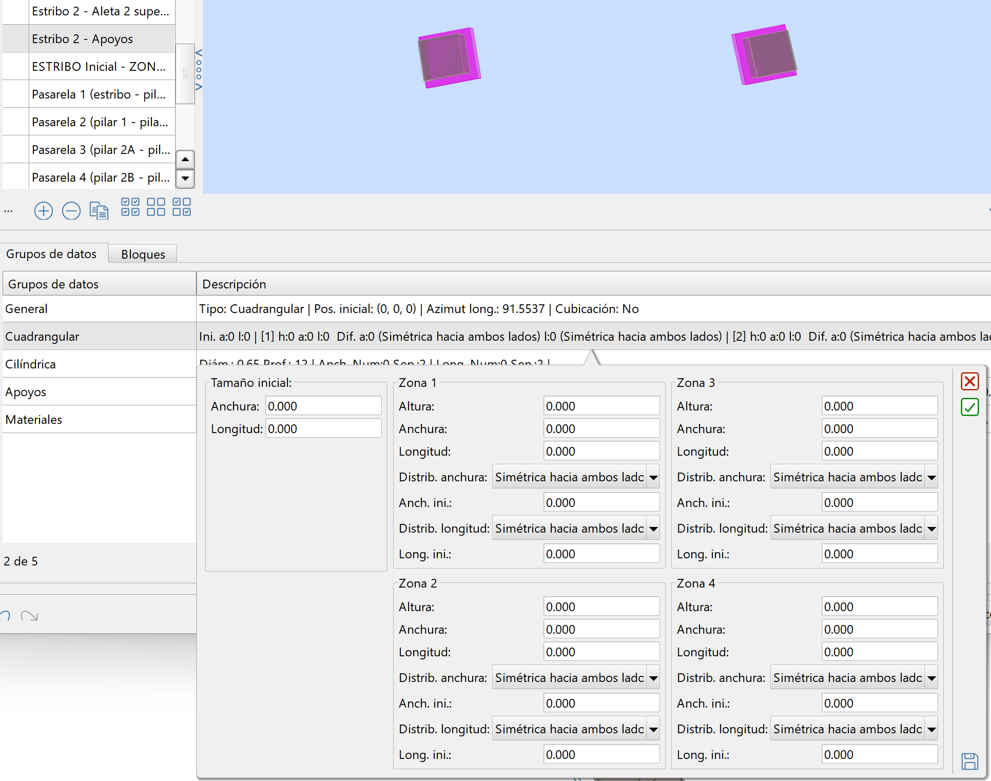Select the Apoyos data group row
This screenshot has height=781, width=991.
pyautogui.click(x=26, y=392)
